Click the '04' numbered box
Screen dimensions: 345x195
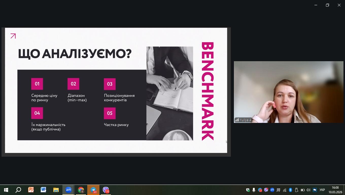pyautogui.click(x=37, y=113)
